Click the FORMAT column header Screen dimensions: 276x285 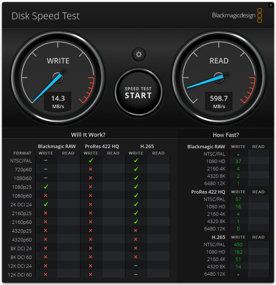pyautogui.click(x=22, y=153)
